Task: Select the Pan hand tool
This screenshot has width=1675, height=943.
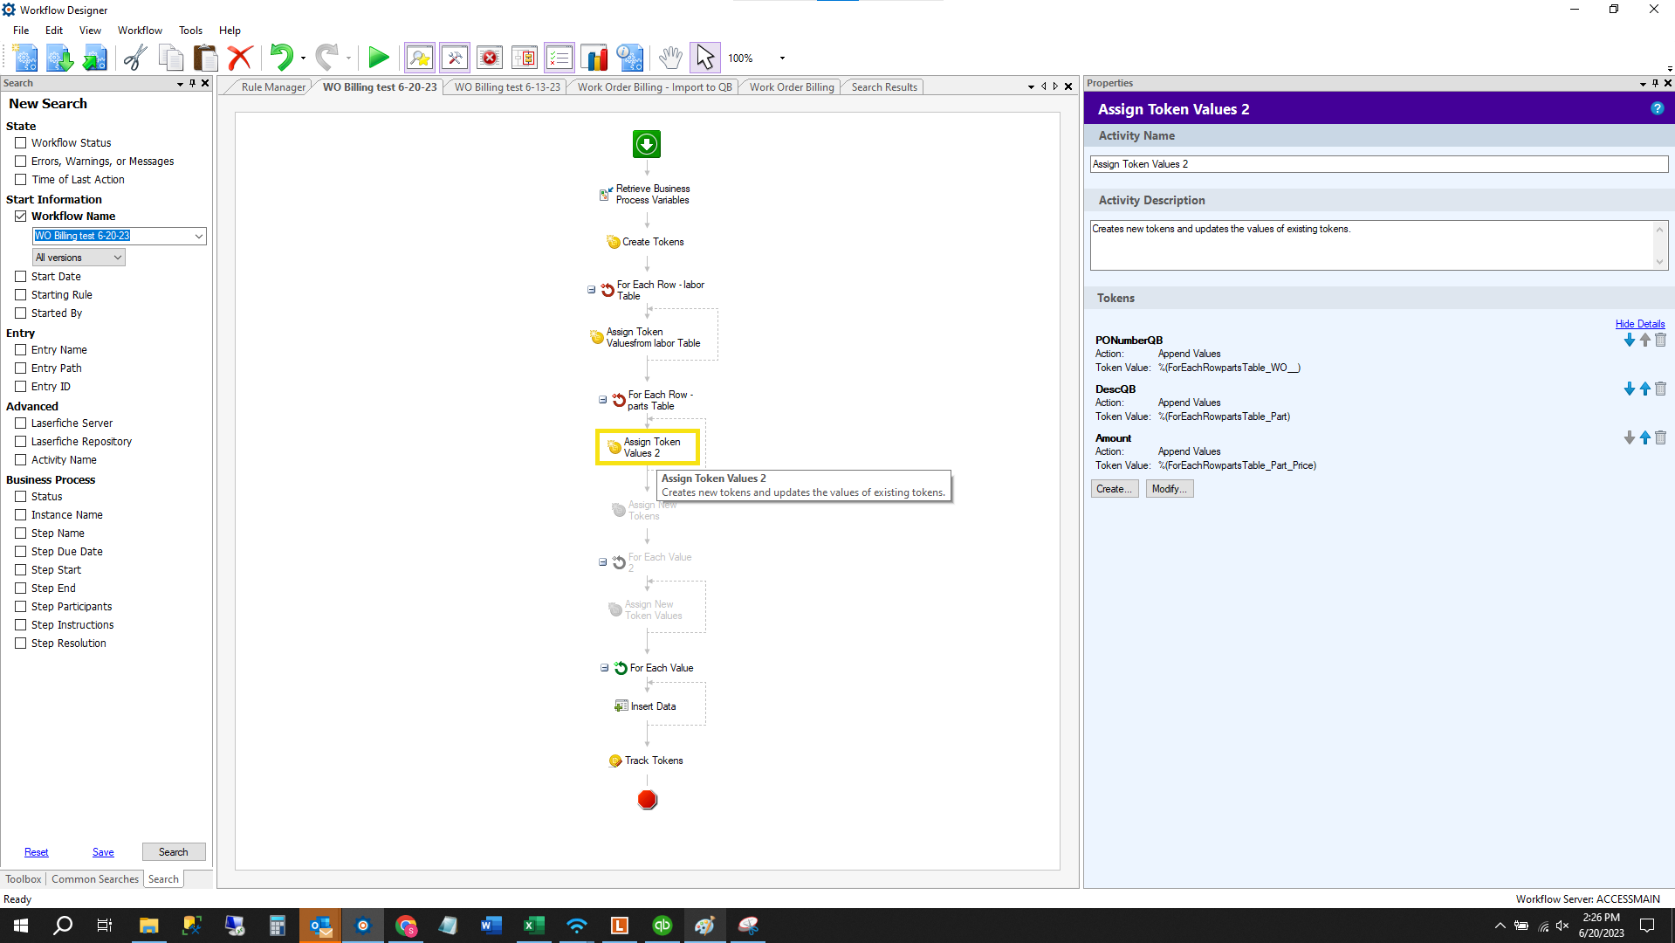Action: 669,59
